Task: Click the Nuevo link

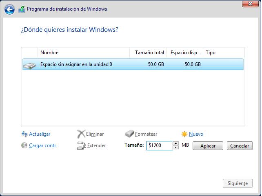Action: 196,134
